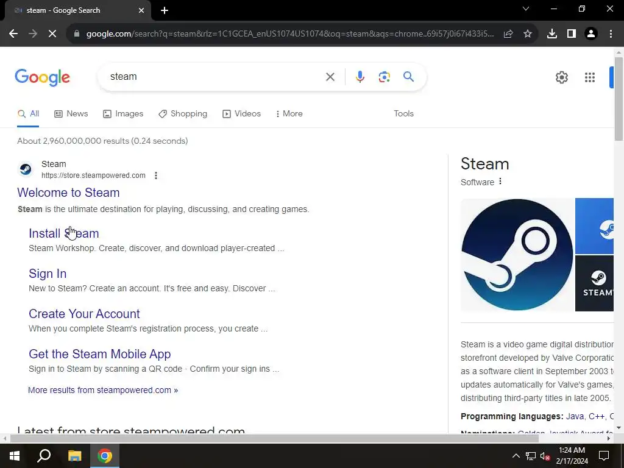Open the Chrome three-dot menu
This screenshot has width=624, height=468.
[x=611, y=34]
